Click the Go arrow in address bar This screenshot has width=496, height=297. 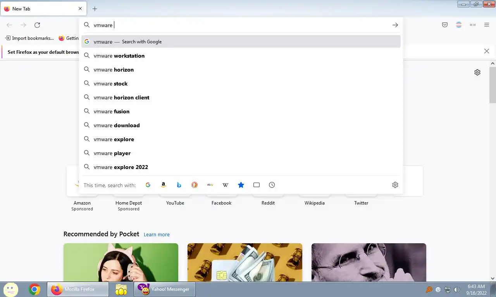[395, 25]
